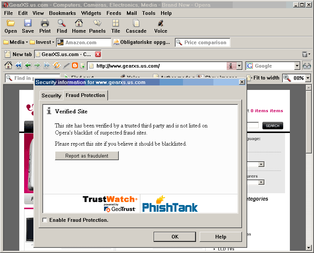Click the security info button in the address bar

[231, 66]
